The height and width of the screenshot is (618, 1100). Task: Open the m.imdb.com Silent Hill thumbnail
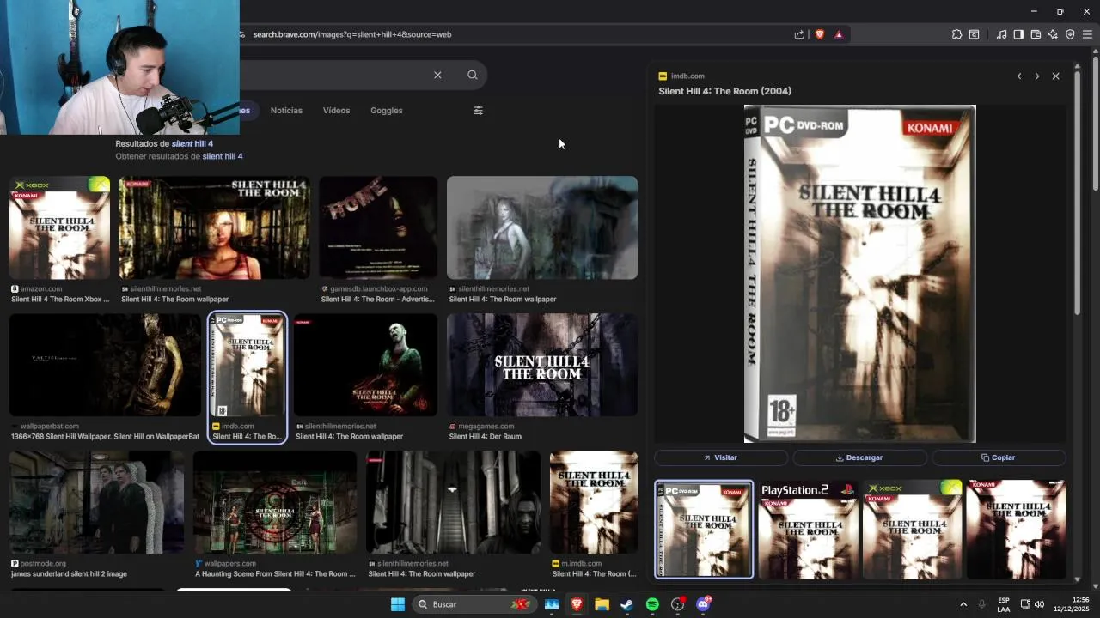click(x=594, y=502)
